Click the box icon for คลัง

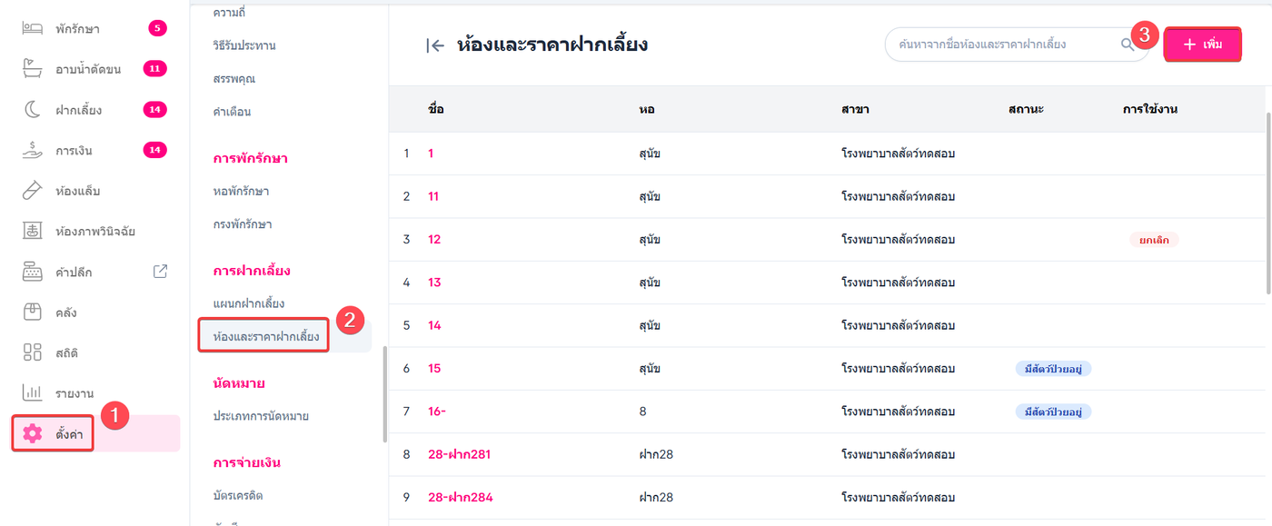point(33,312)
